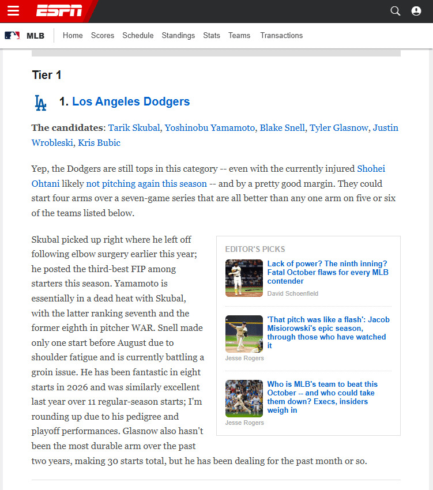The height and width of the screenshot is (490, 433).
Task: Open Shohei Ohtani player link
Action: 371,169
